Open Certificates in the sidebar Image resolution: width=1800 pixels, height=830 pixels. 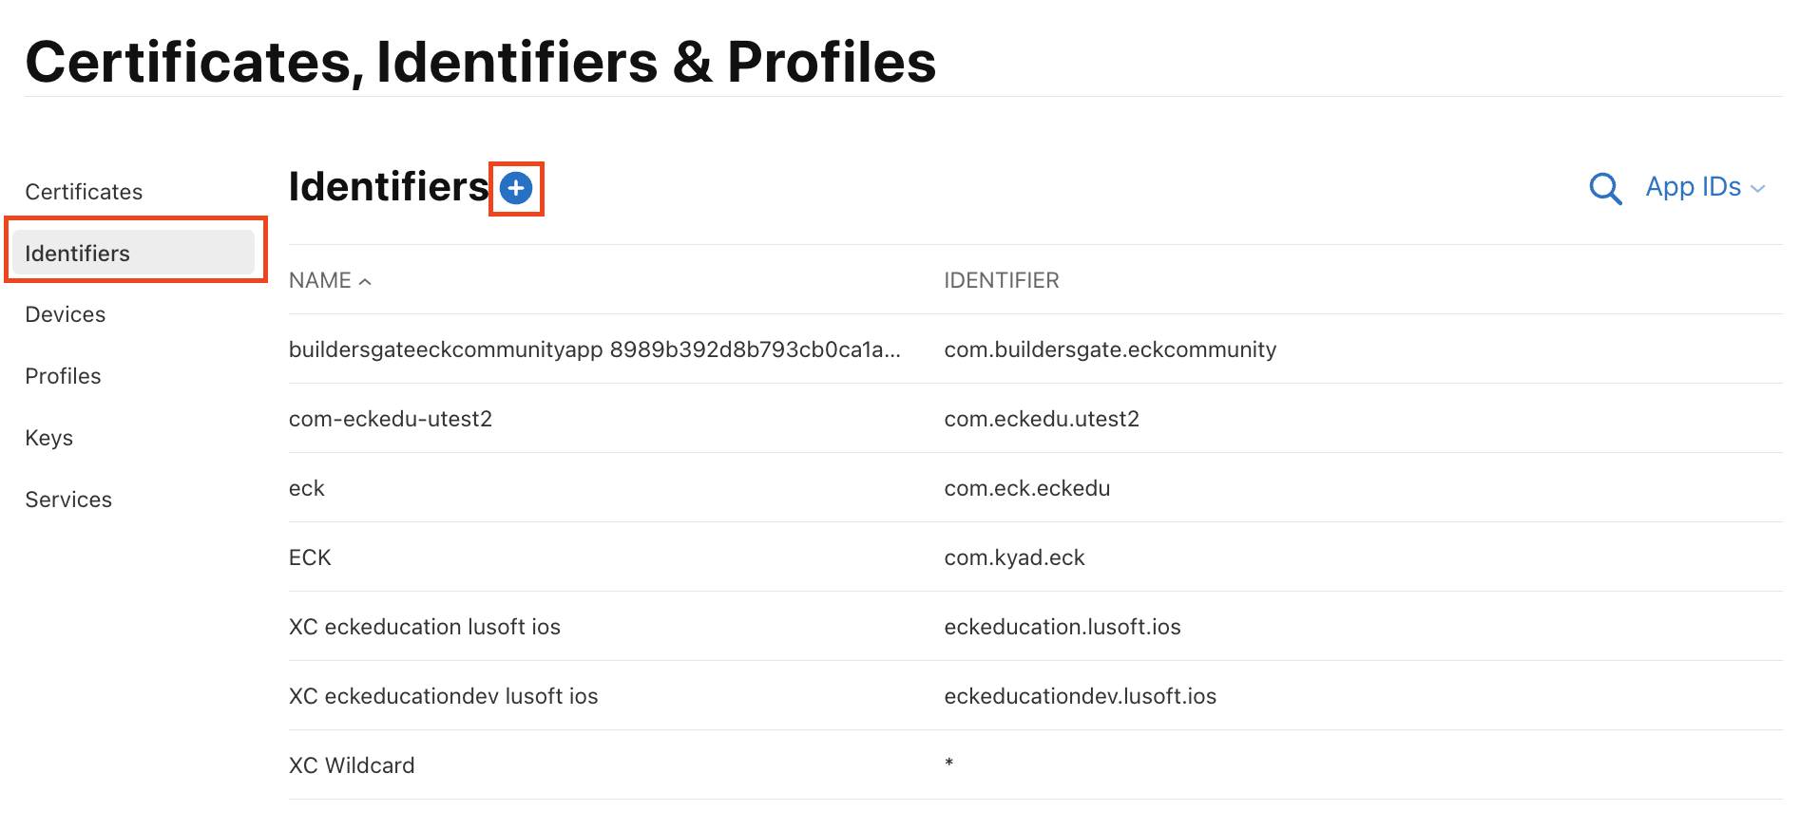coord(84,192)
